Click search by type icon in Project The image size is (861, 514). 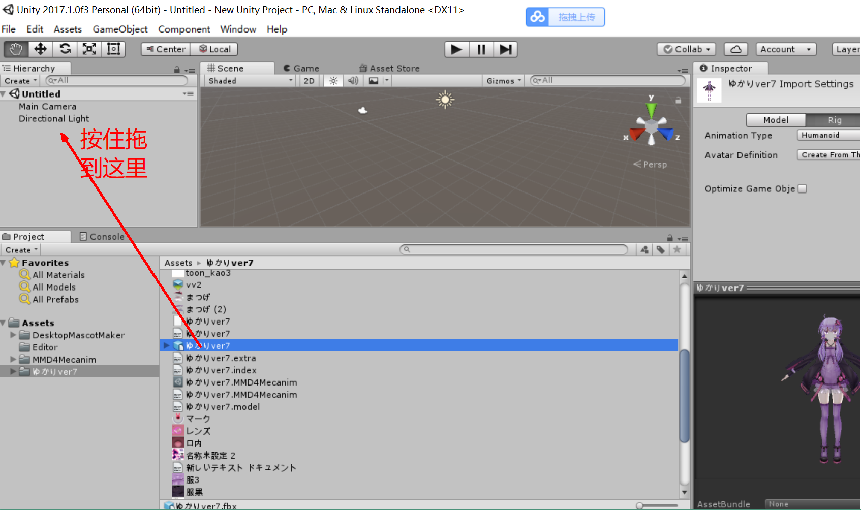644,249
